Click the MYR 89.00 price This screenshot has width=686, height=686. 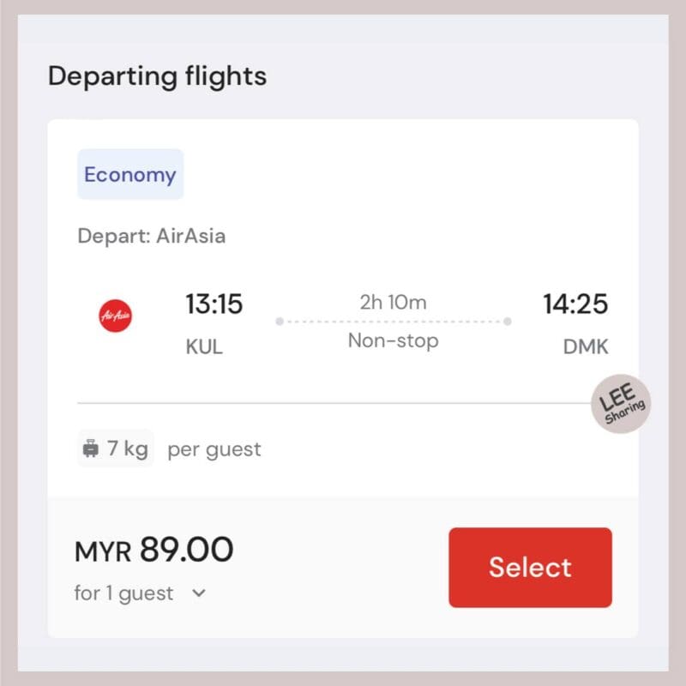pos(154,550)
